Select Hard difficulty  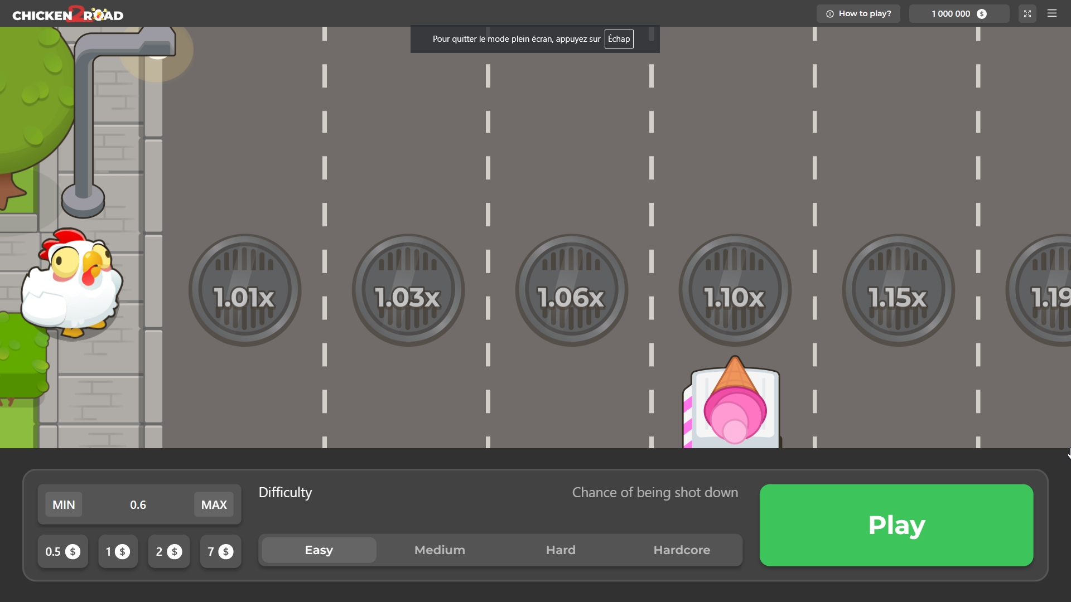click(561, 550)
